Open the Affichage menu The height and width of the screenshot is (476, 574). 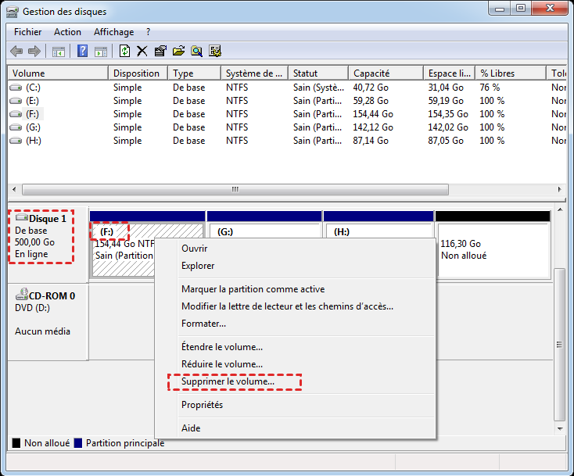[114, 32]
